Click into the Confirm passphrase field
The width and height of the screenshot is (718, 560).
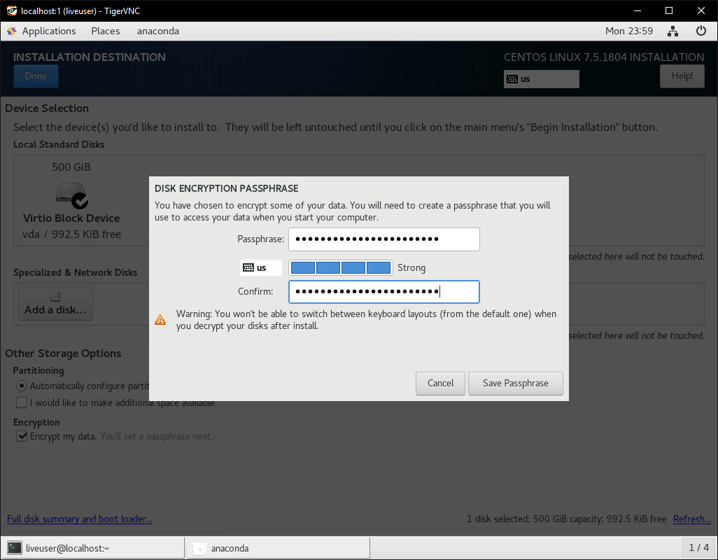tap(383, 292)
